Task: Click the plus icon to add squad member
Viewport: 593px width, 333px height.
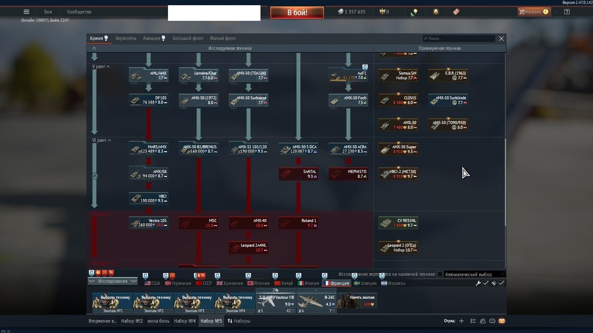Action: 461,321
